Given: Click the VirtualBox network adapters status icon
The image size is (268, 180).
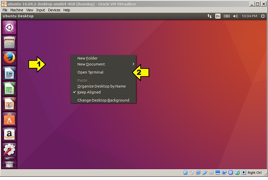Looking at the screenshot, I should (x=198, y=172).
